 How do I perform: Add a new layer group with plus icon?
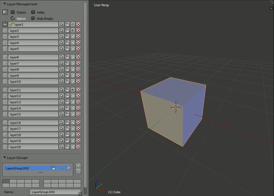coord(78,165)
